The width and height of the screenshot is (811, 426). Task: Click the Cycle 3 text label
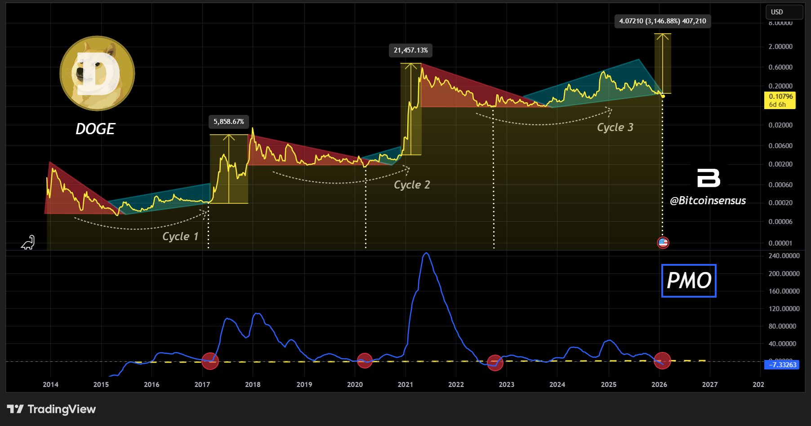[x=615, y=127]
